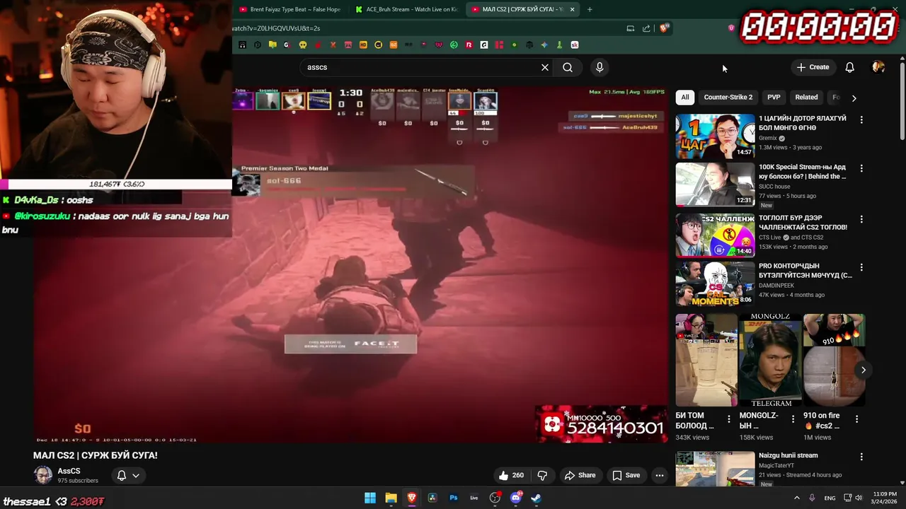Open a new browser tab with plus
Image resolution: width=906 pixels, height=509 pixels.
590,9
